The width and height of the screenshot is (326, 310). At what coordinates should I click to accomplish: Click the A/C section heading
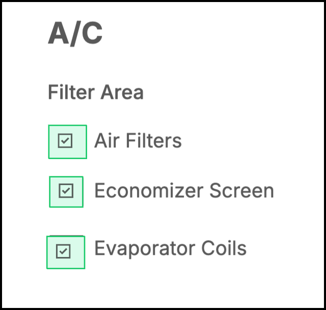tap(75, 33)
